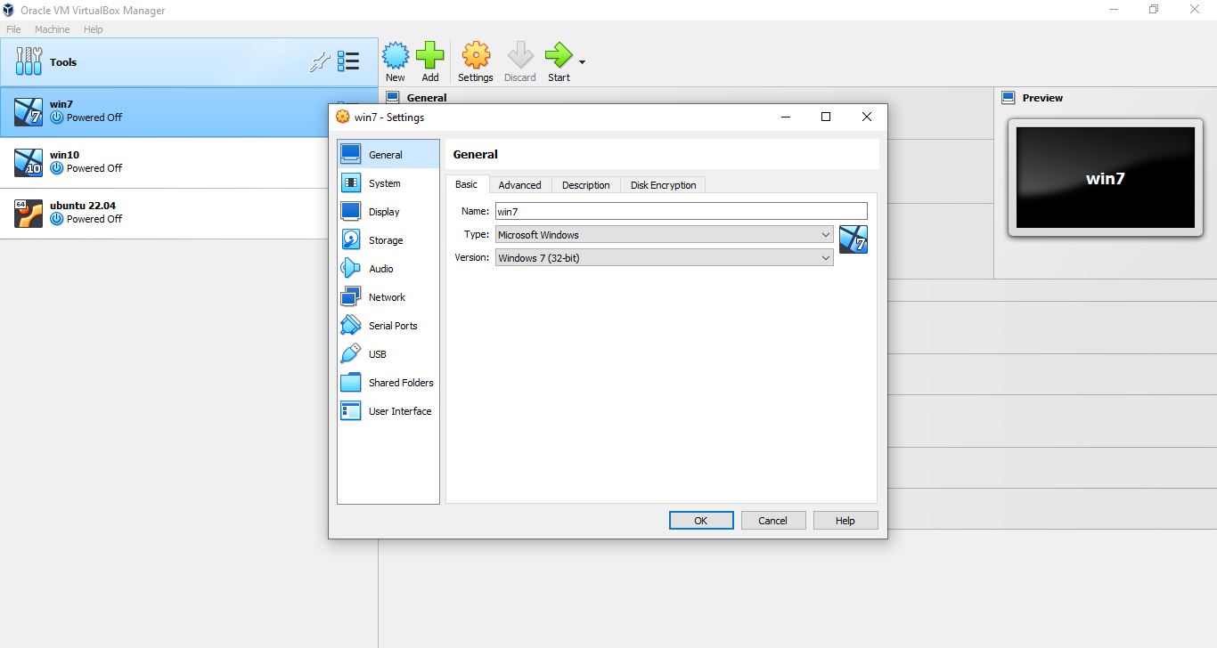
Task: Switch to the Description tab
Action: (x=585, y=185)
